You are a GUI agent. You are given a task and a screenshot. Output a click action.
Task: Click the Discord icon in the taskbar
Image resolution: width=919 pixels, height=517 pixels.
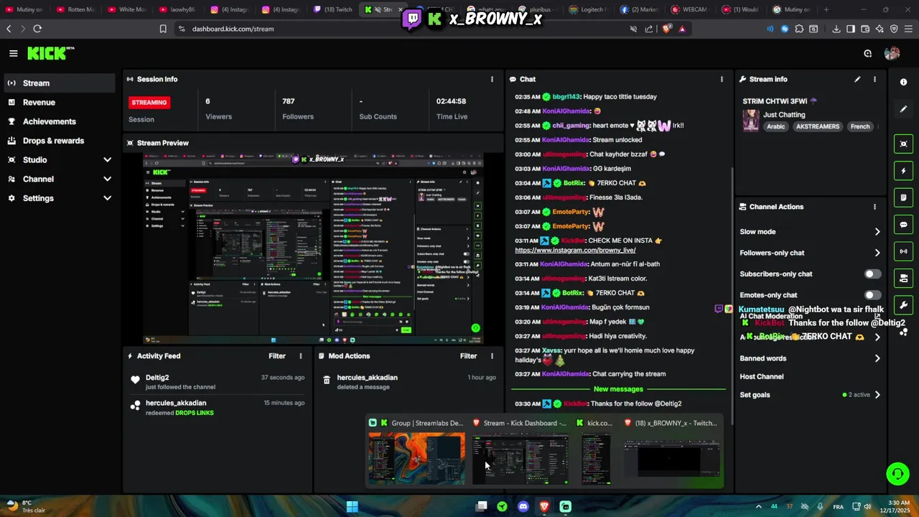[x=523, y=506]
